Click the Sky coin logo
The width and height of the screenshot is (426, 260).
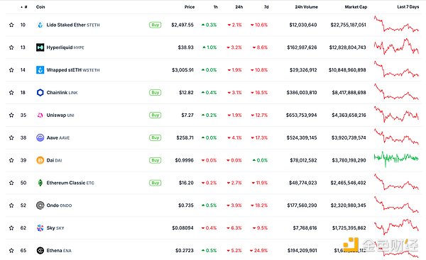(x=40, y=228)
